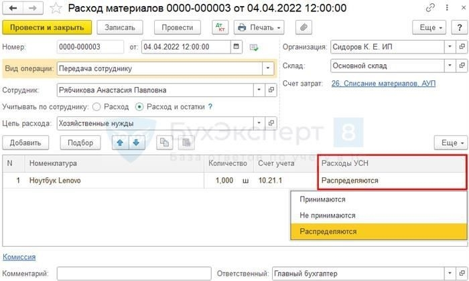
Task: Open attached files paperclip icon
Action: tap(304, 27)
